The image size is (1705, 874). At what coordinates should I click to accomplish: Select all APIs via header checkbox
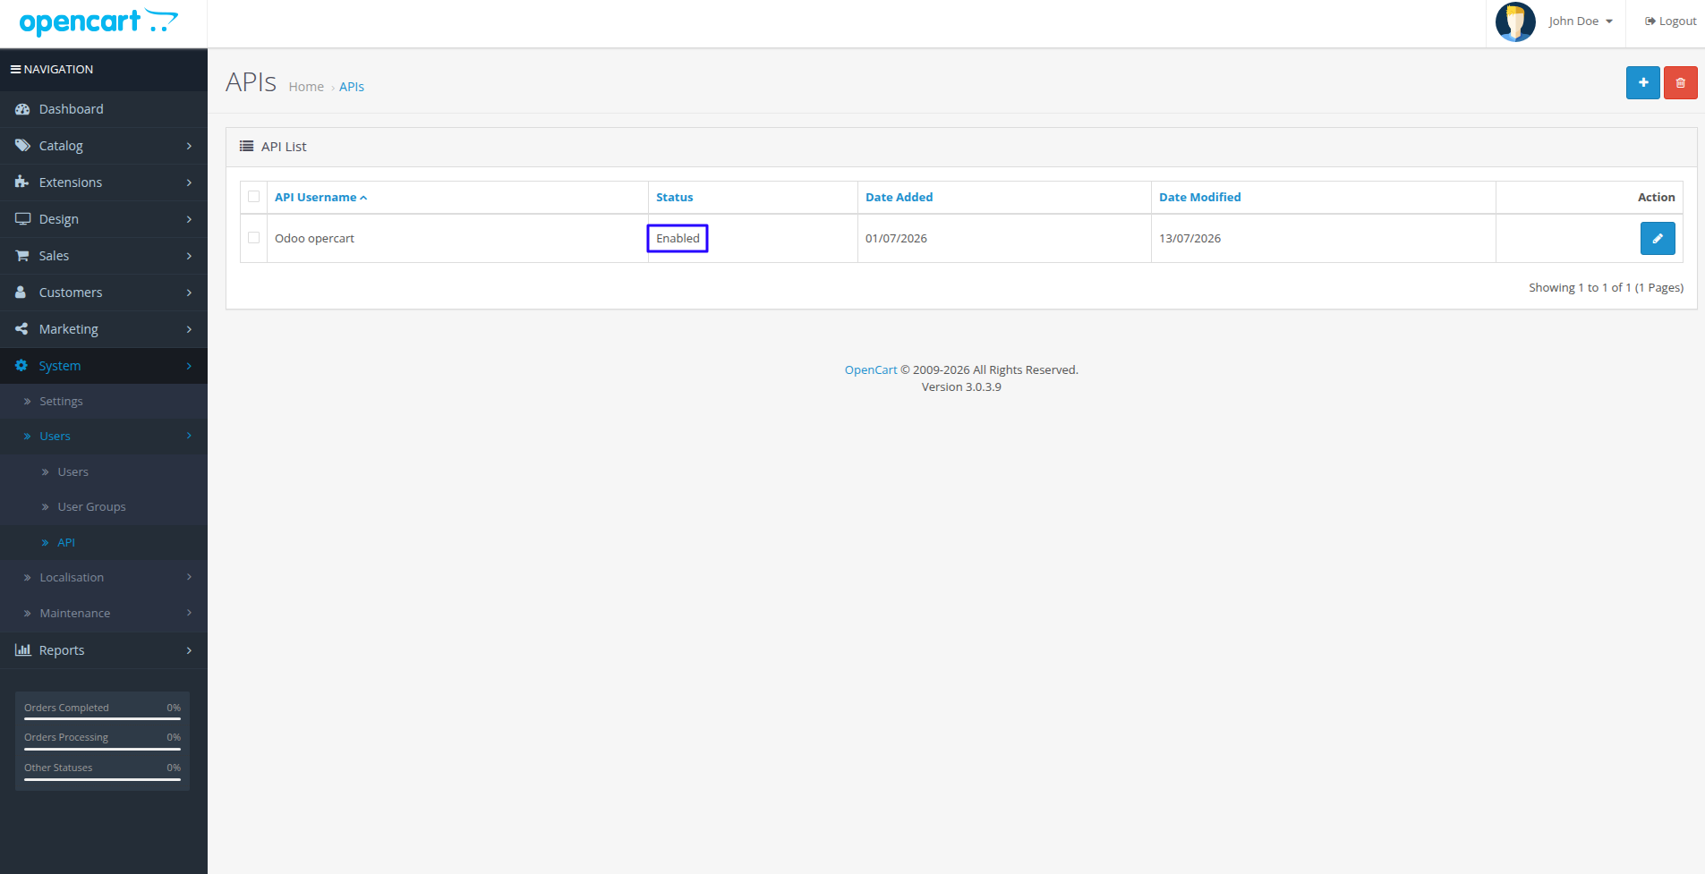[x=254, y=197]
